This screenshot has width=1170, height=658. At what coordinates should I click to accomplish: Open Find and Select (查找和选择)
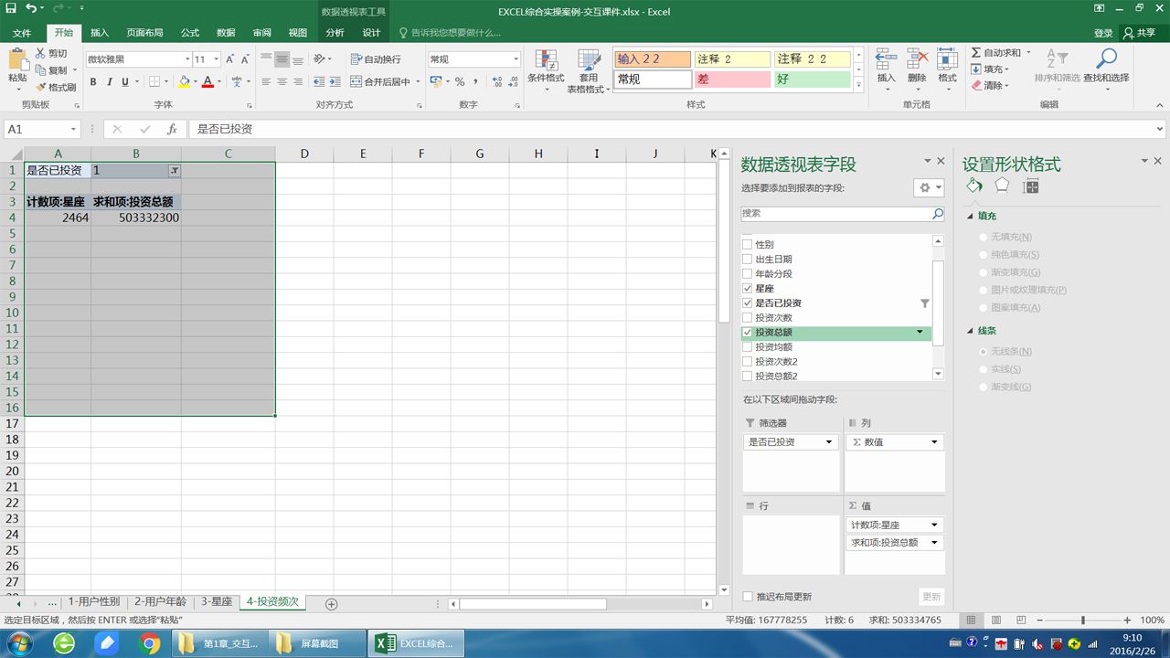1106,66
